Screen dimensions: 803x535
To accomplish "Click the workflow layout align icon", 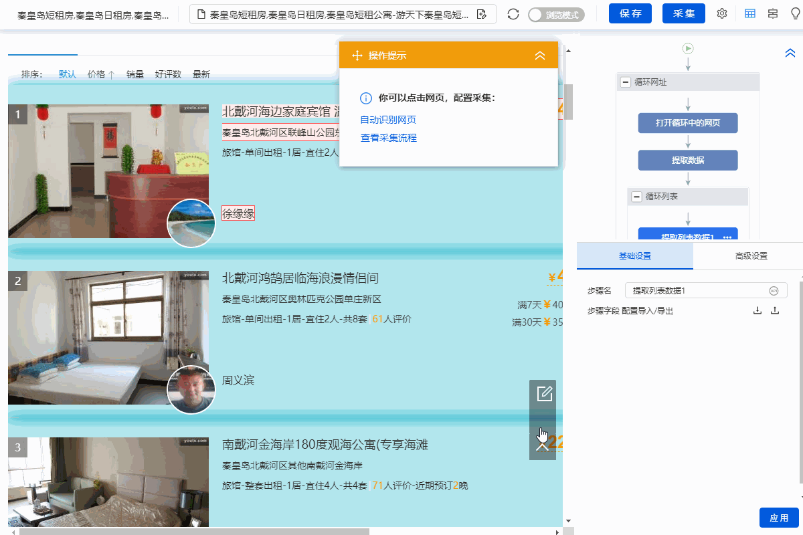I will (773, 14).
